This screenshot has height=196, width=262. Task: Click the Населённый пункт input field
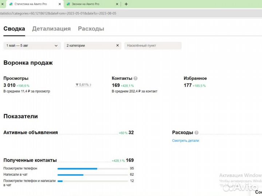coord(153,45)
